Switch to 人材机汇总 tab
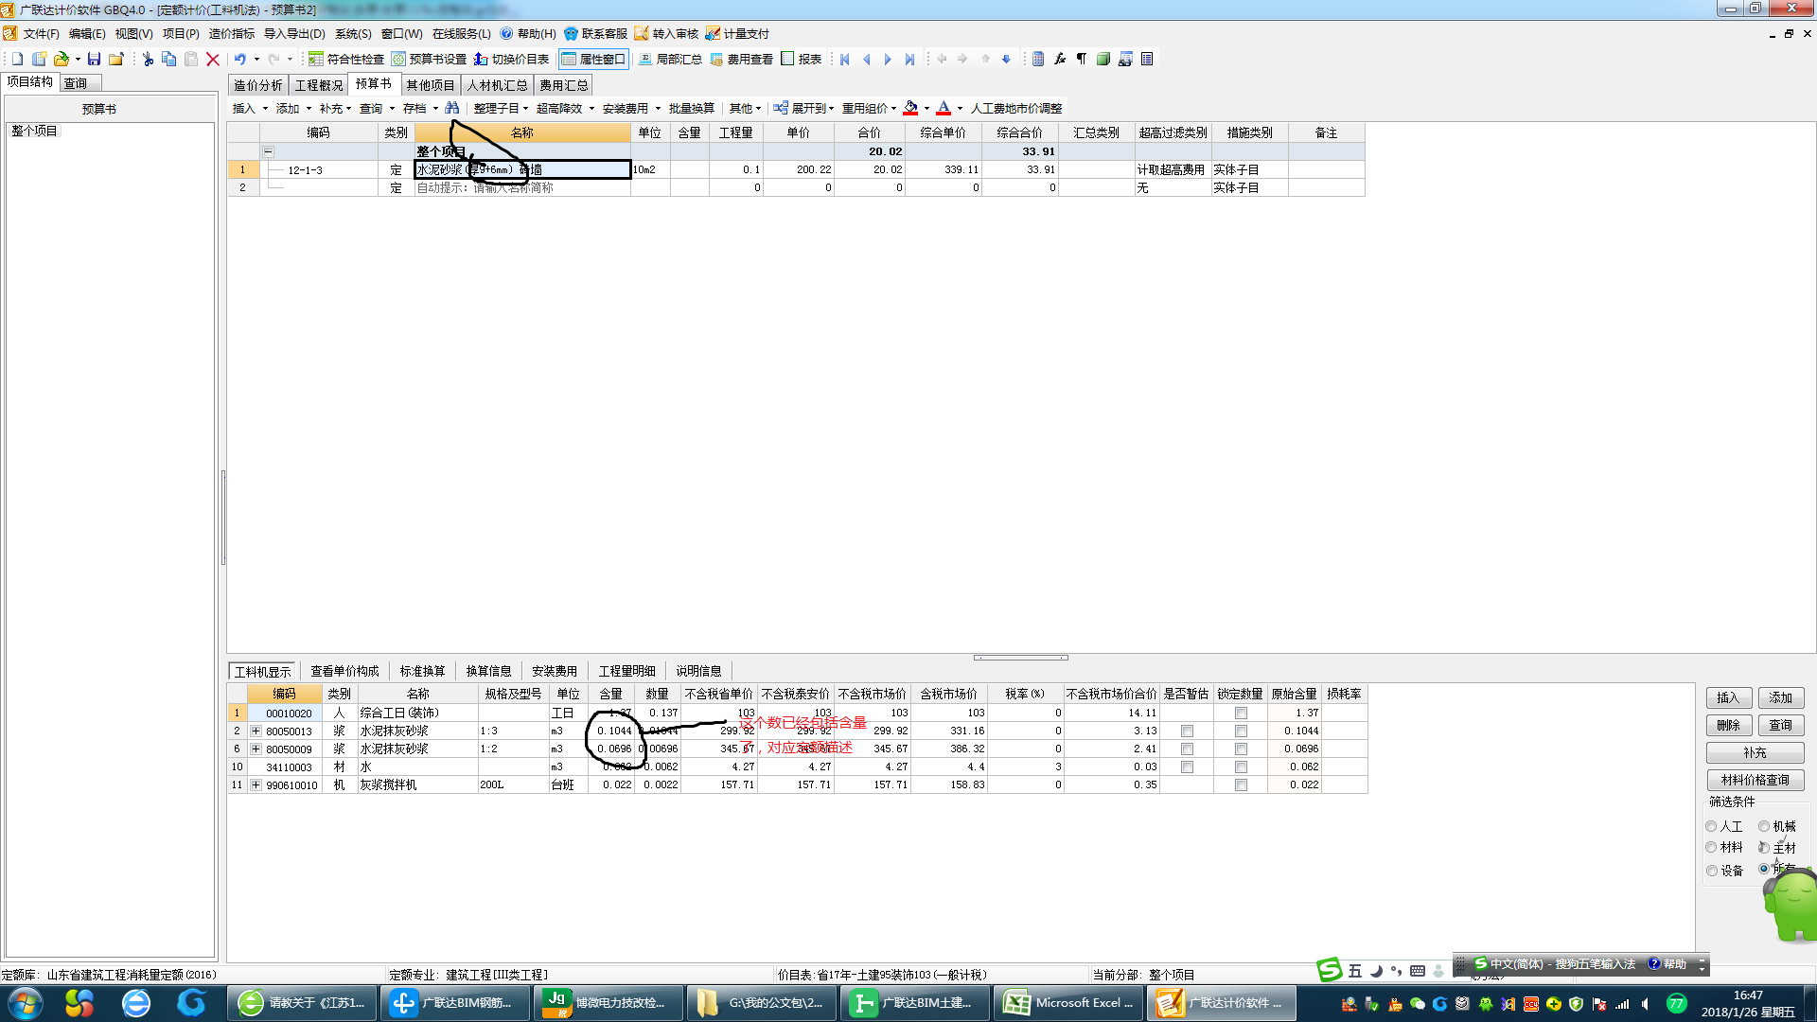Image resolution: width=1817 pixels, height=1022 pixels. coord(497,85)
